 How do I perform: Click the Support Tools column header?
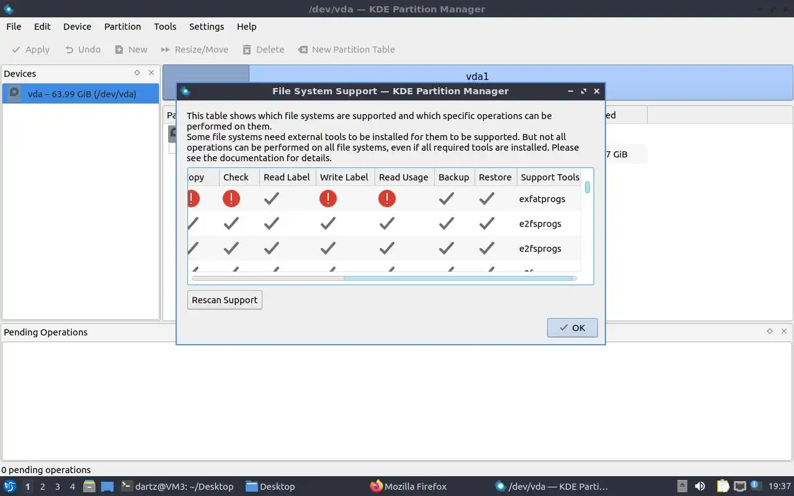[x=550, y=177]
